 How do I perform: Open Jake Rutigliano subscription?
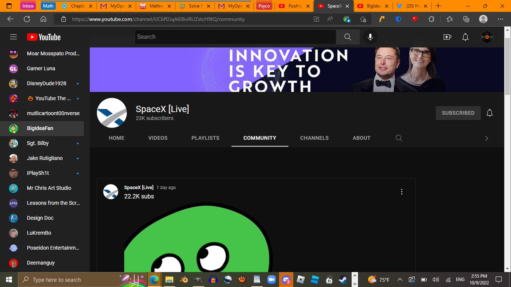[45, 158]
